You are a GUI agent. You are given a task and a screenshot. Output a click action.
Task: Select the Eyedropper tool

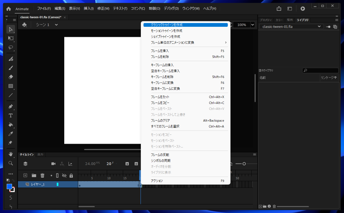(11, 134)
